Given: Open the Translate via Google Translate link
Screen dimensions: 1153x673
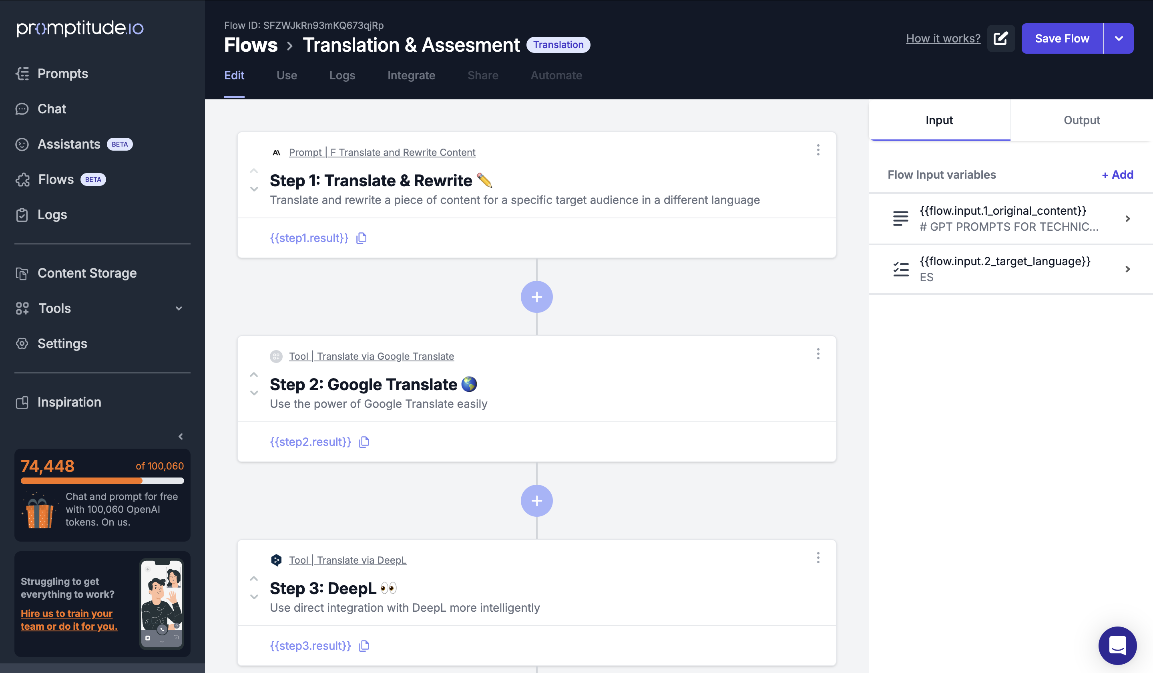Looking at the screenshot, I should click(x=372, y=357).
